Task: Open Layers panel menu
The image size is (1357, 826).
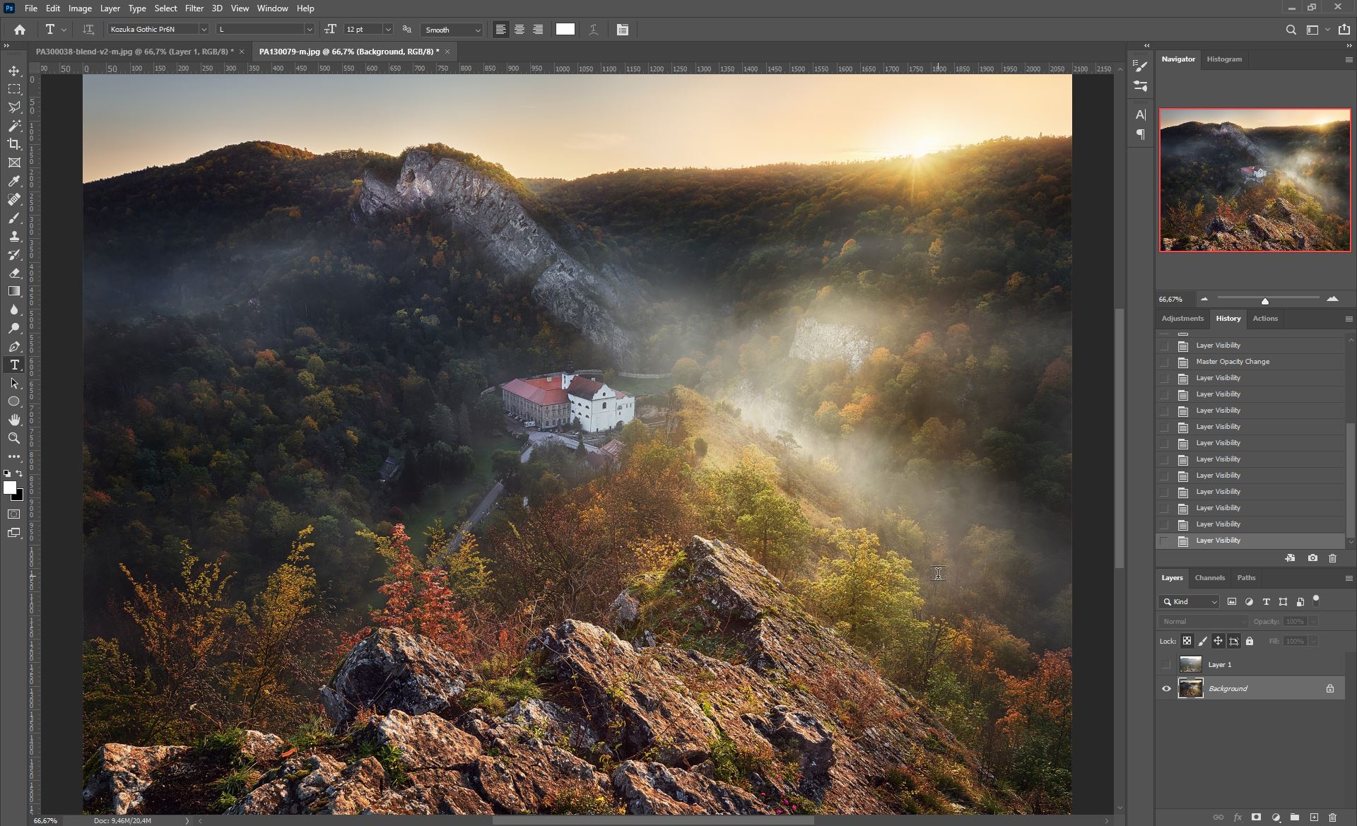Action: (x=1349, y=578)
